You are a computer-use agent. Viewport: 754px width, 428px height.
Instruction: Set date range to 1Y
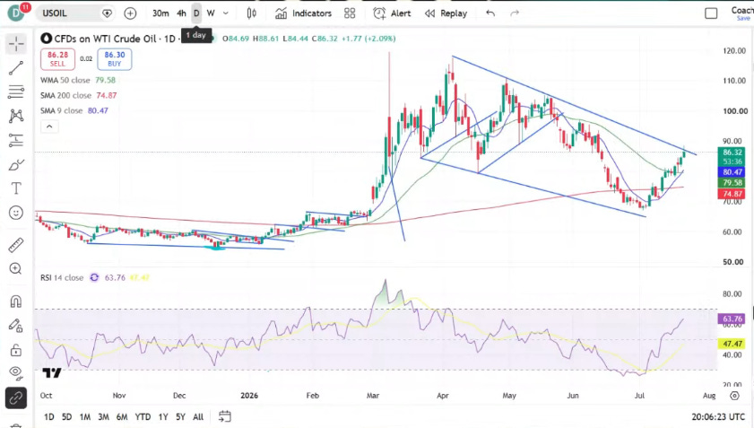coord(163,417)
